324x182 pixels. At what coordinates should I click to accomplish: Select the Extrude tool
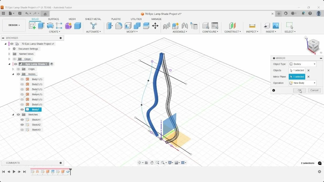(41, 26)
